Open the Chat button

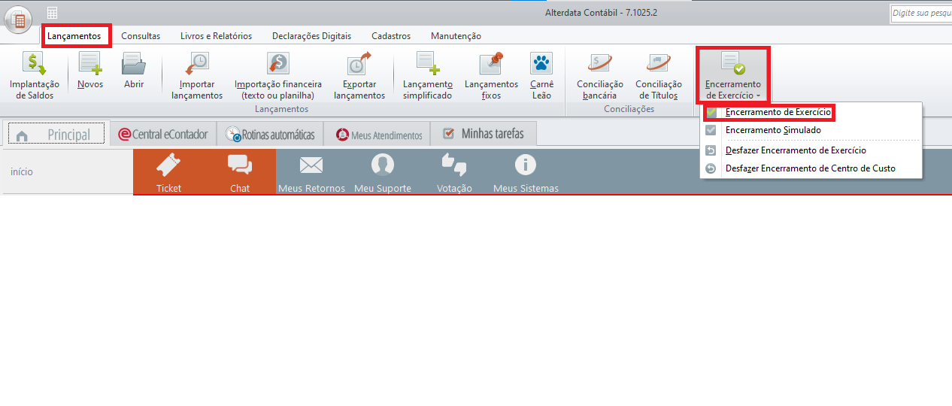pyautogui.click(x=240, y=171)
